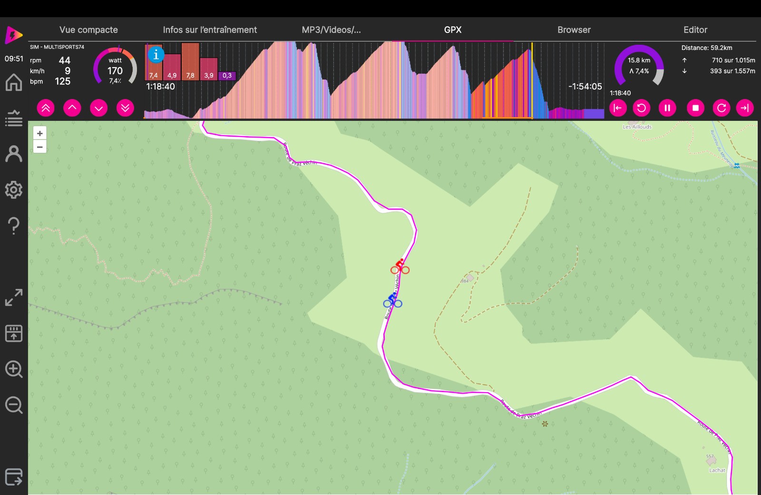The height and width of the screenshot is (495, 761).
Task: Open the workout list sidebar icon
Action: (x=14, y=118)
